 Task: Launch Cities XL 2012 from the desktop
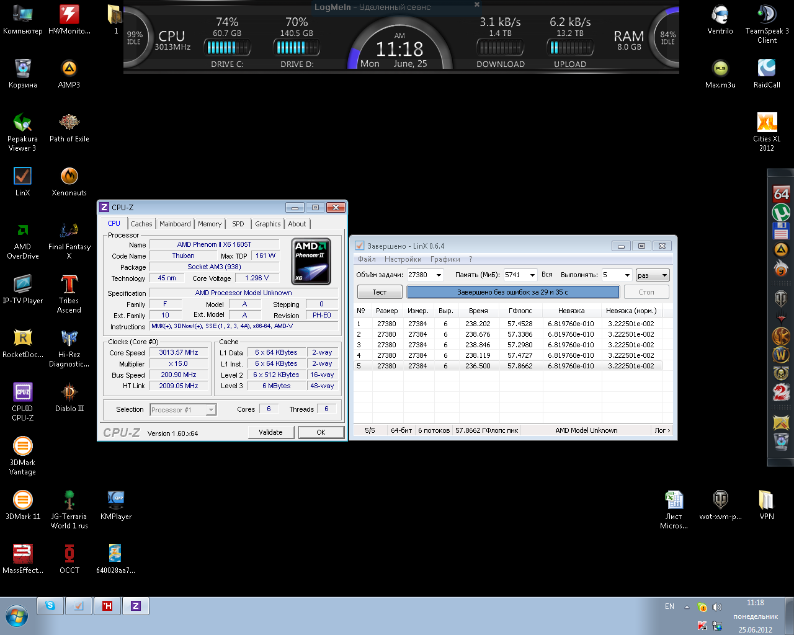pos(767,131)
